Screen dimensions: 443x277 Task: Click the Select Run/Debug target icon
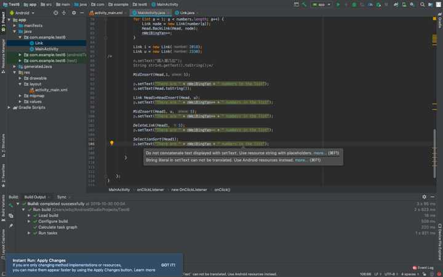click(x=296, y=4)
